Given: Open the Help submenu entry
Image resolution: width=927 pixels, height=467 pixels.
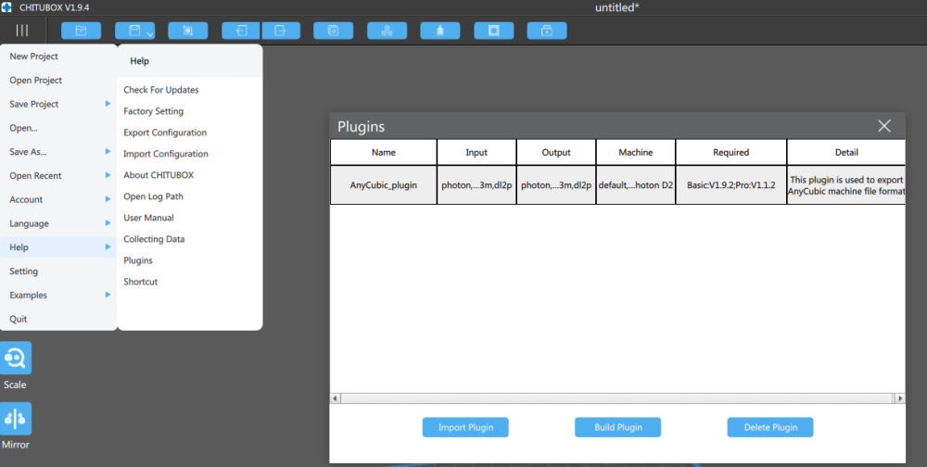Looking at the screenshot, I should pyautogui.click(x=58, y=247).
